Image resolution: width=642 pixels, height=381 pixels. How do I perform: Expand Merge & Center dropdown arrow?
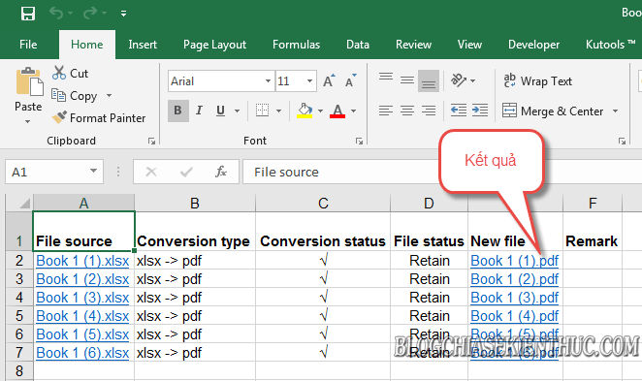(x=615, y=111)
